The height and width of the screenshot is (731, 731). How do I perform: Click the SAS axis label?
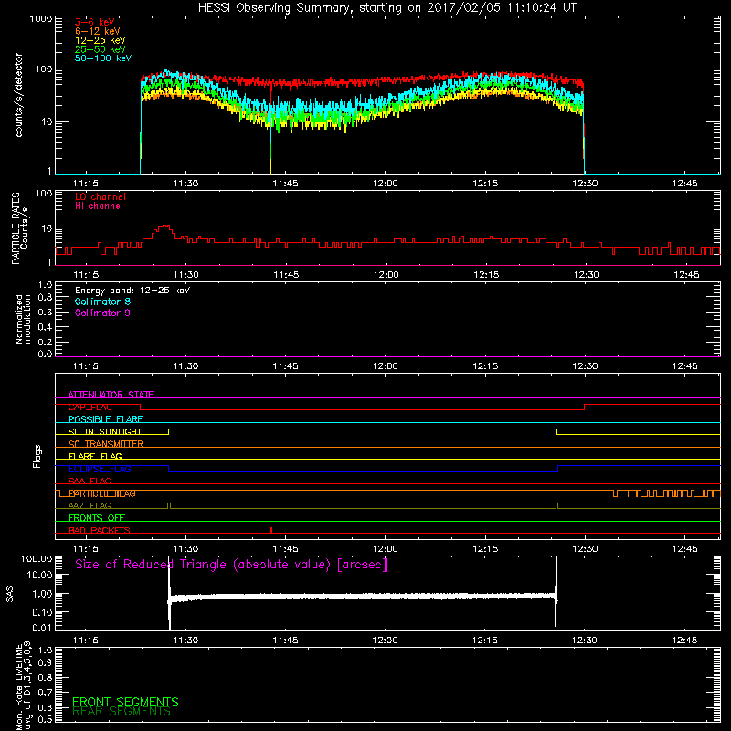(x=10, y=594)
